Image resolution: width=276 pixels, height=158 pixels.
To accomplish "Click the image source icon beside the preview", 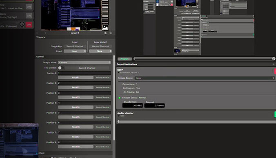I will click(105, 27).
